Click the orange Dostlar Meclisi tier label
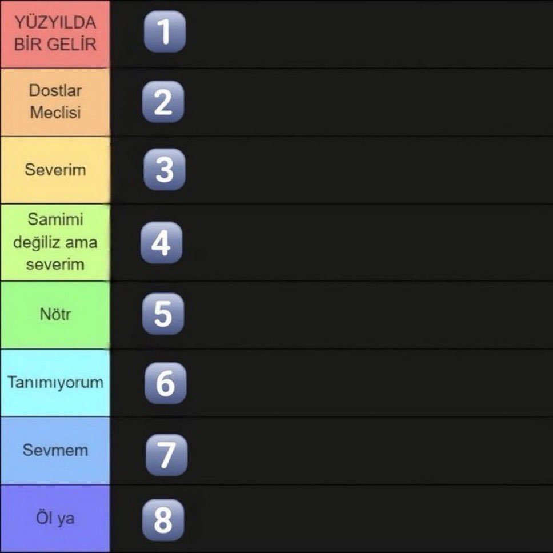Image resolution: width=553 pixels, height=553 pixels. pyautogui.click(x=55, y=102)
